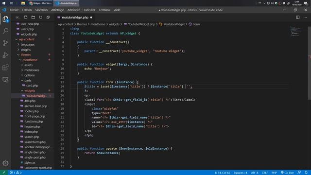The height and width of the screenshot is (175, 311).
Task: Open card.php in the file tree
Action: (x=32, y=86)
